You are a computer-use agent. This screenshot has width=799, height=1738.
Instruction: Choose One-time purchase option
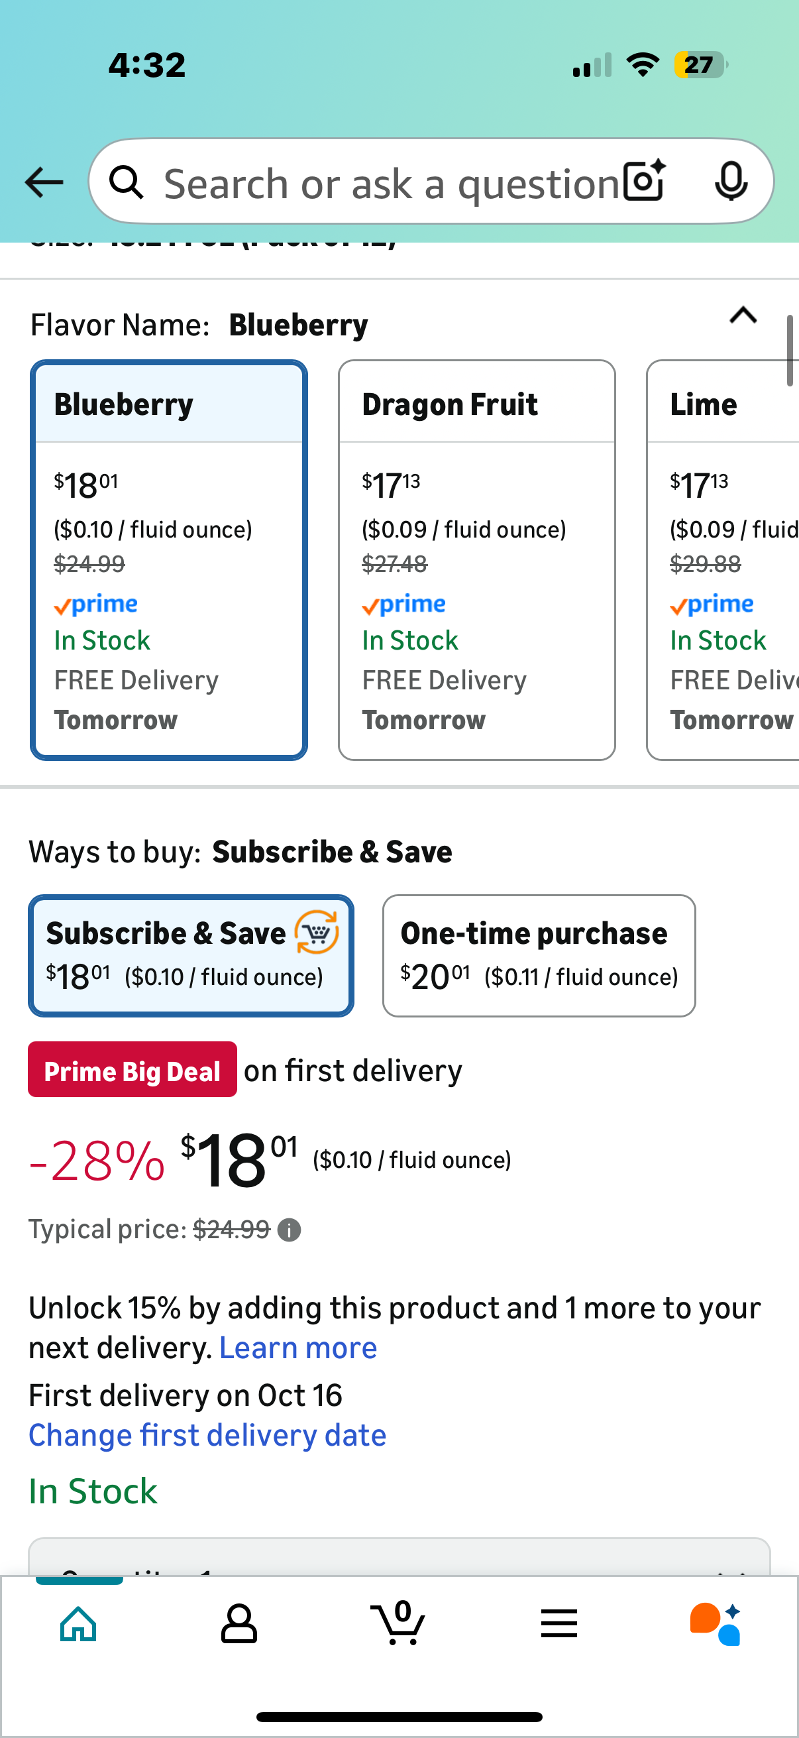[539, 955]
